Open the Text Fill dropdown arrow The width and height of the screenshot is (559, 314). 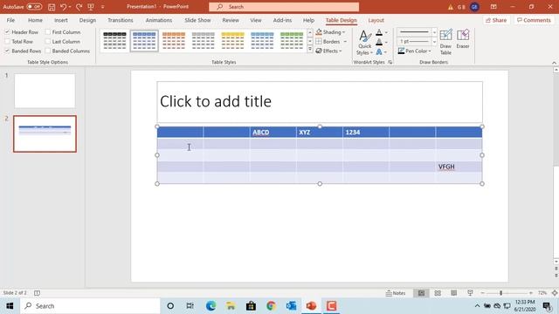(386, 32)
